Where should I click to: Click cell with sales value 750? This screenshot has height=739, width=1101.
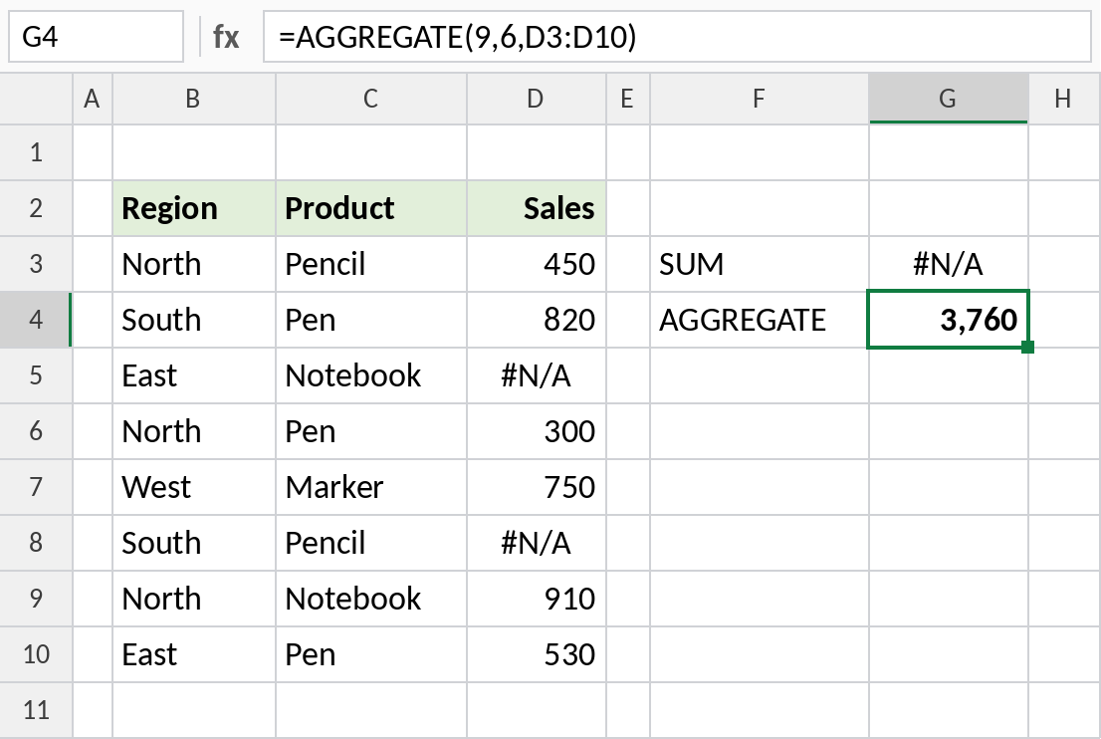tap(536, 487)
